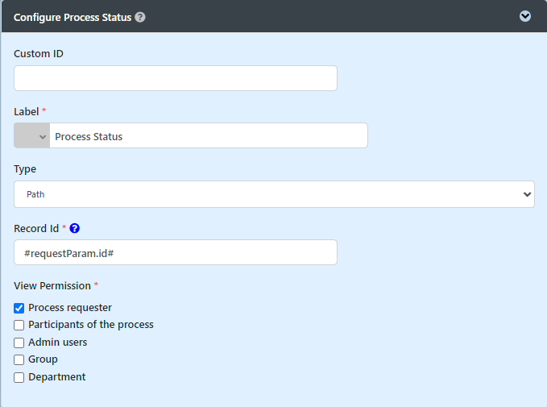Click the Label caption with red asterisk

[x=27, y=111]
